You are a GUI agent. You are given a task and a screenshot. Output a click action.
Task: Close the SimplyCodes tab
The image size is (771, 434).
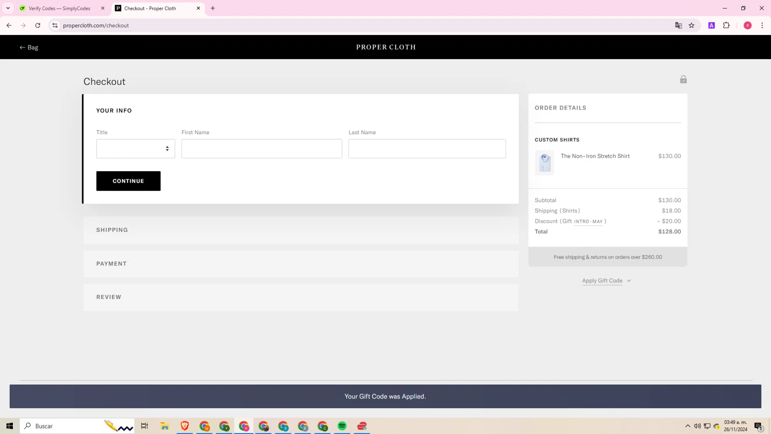point(103,8)
